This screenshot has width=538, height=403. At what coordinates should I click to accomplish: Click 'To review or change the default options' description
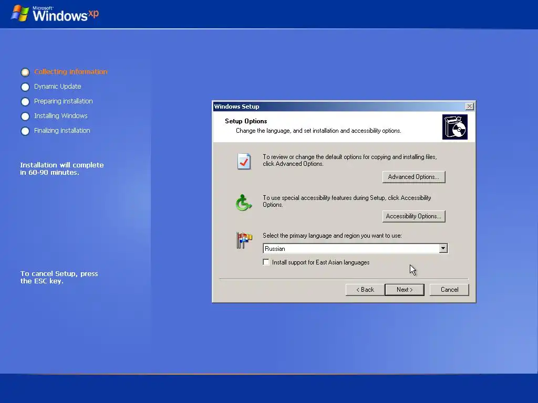click(x=349, y=161)
